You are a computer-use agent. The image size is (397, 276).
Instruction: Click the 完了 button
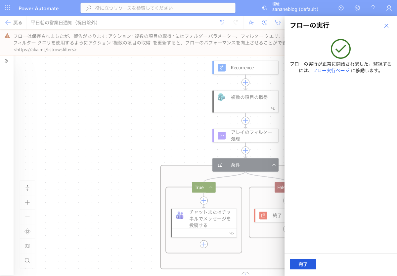(x=303, y=264)
